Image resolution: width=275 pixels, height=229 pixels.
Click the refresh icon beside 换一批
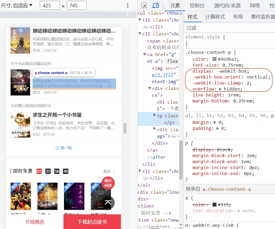(57, 148)
